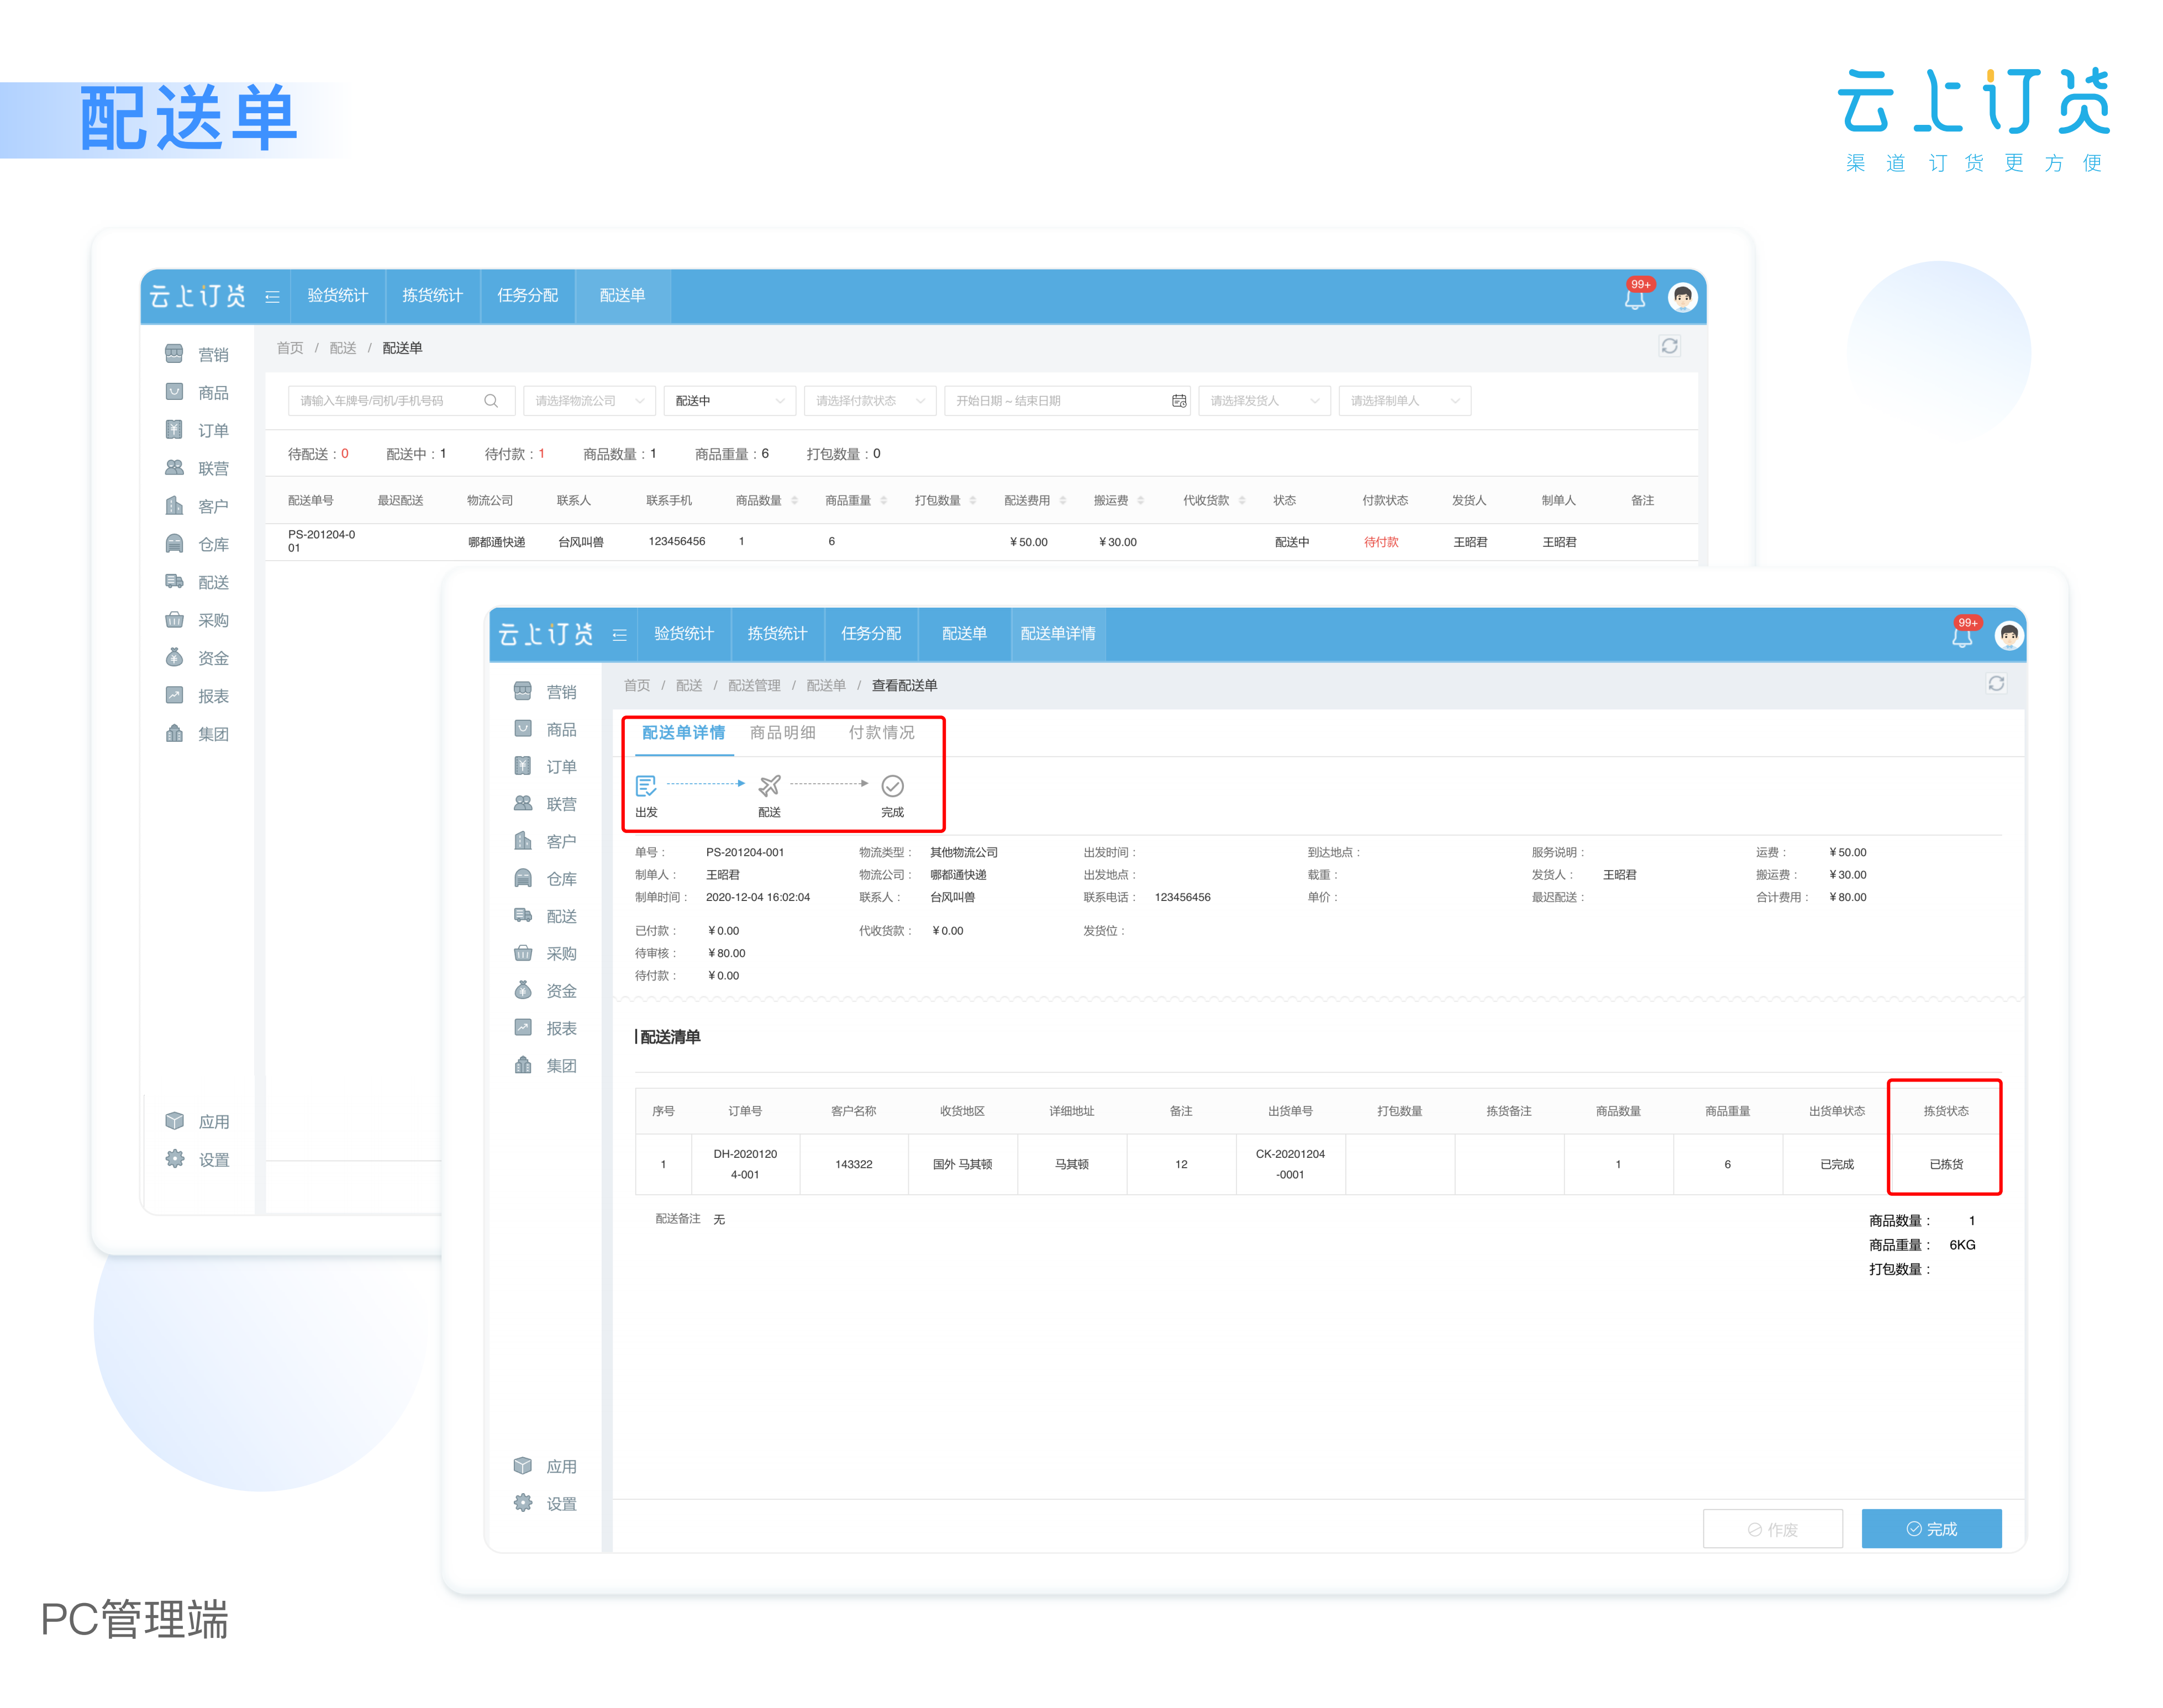This screenshot has width=2163, height=1708.
Task: Click the 待付款 status in back table
Action: [1381, 542]
